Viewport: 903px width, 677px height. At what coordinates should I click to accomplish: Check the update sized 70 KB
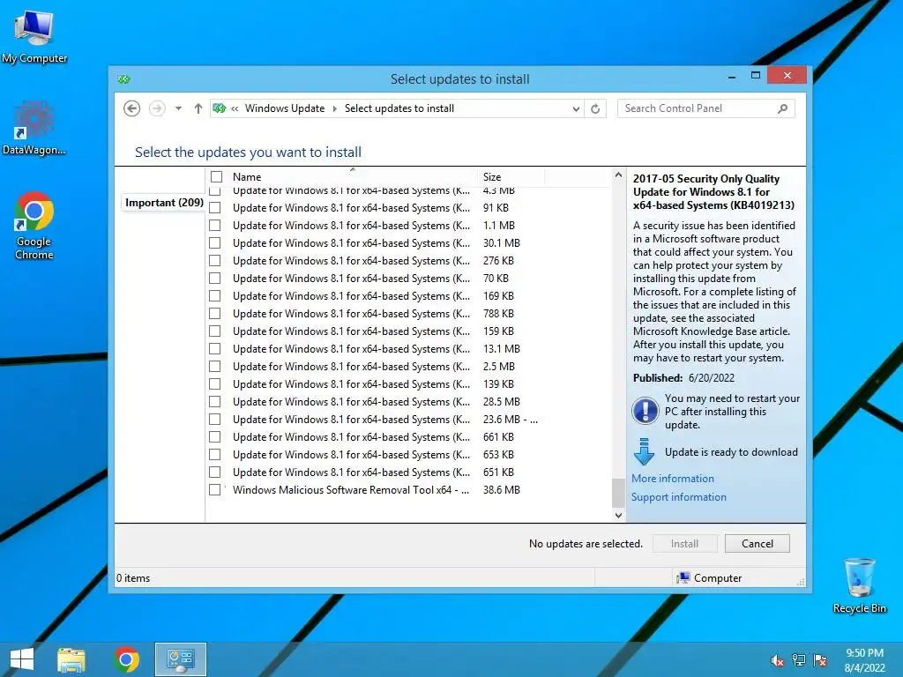pos(215,278)
